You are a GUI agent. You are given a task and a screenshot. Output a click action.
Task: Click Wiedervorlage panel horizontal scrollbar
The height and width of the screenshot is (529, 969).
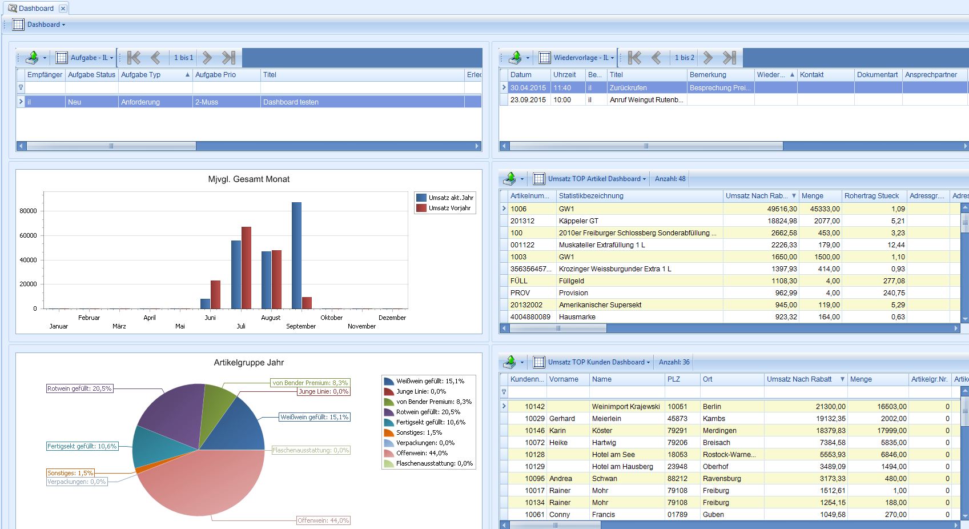click(x=646, y=146)
